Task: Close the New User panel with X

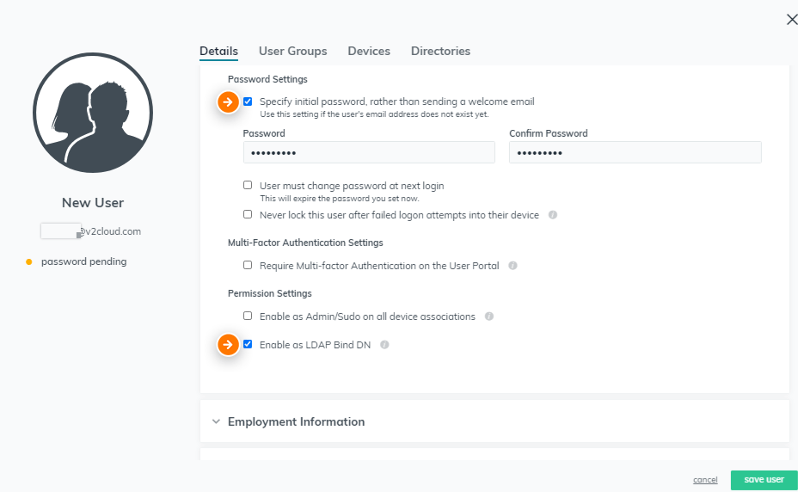Action: [x=791, y=20]
